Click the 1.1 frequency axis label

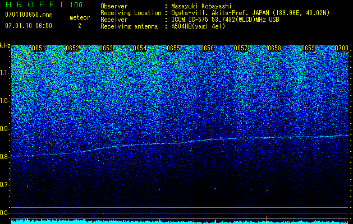click(x=5, y=73)
